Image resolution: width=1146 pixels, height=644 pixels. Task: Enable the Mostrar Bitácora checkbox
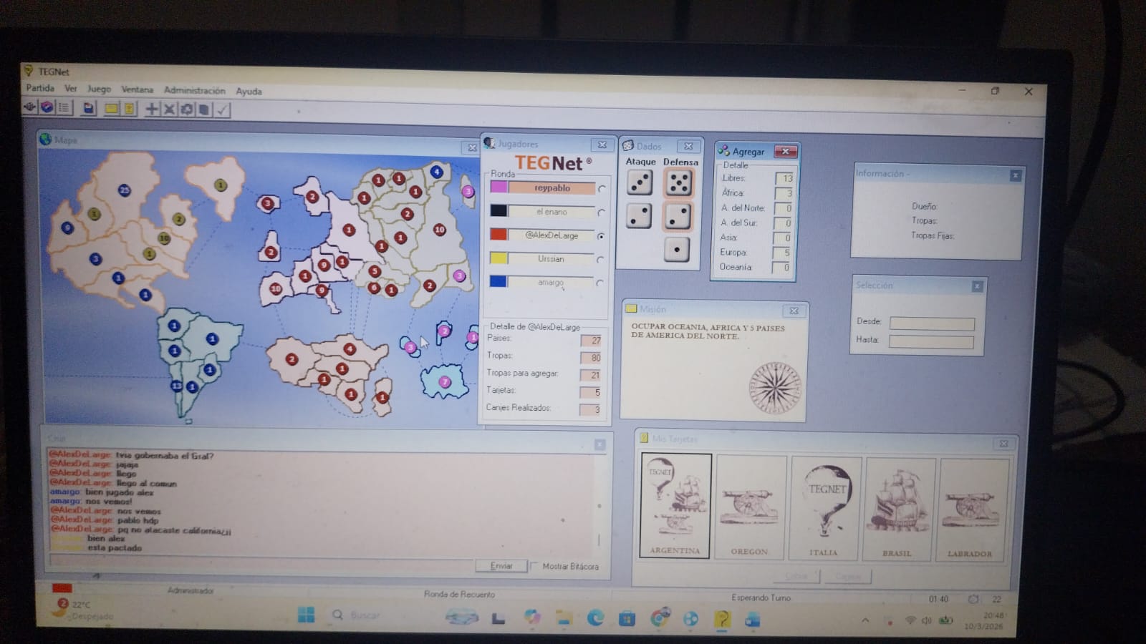coord(534,566)
